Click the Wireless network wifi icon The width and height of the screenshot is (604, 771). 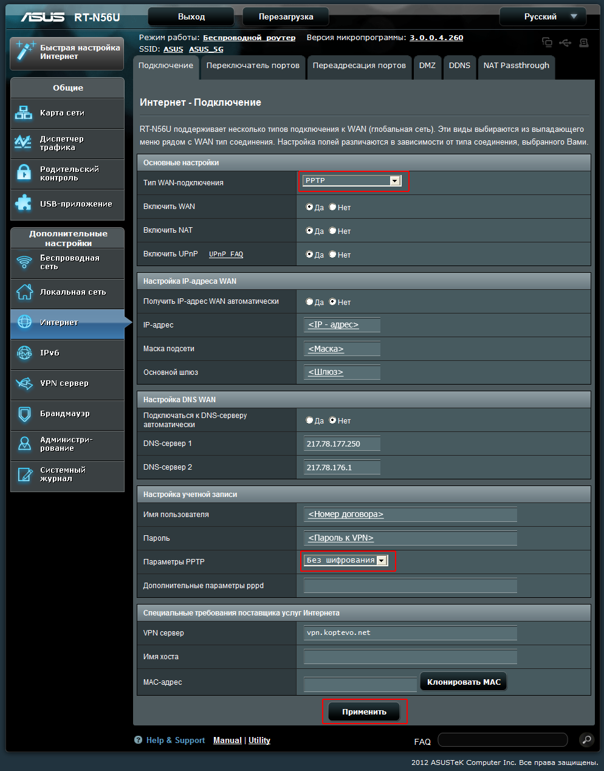coord(24,262)
